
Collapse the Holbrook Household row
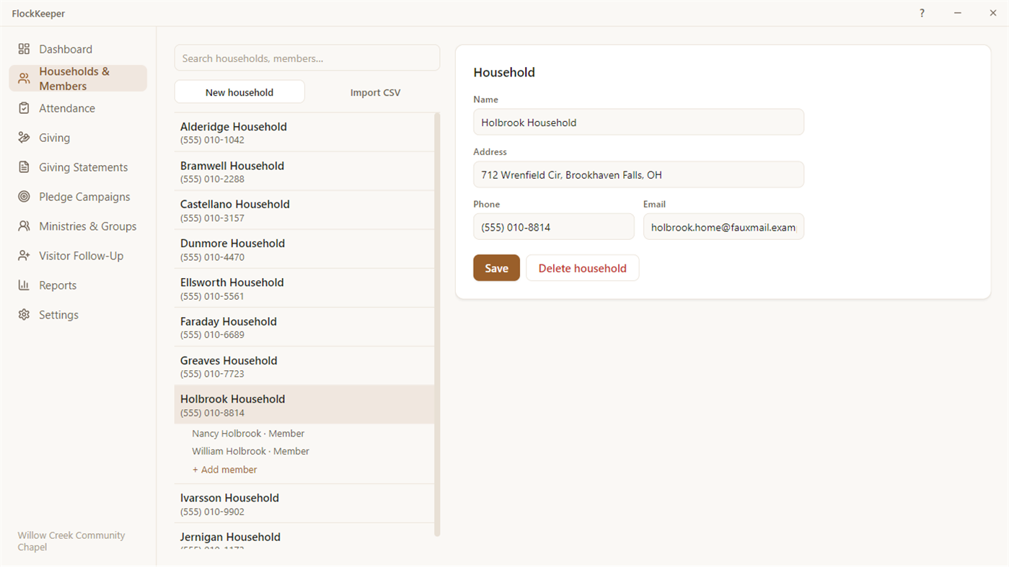click(304, 405)
